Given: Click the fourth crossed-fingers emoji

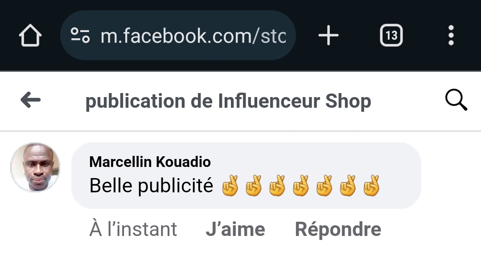Looking at the screenshot, I should pyautogui.click(x=300, y=186).
